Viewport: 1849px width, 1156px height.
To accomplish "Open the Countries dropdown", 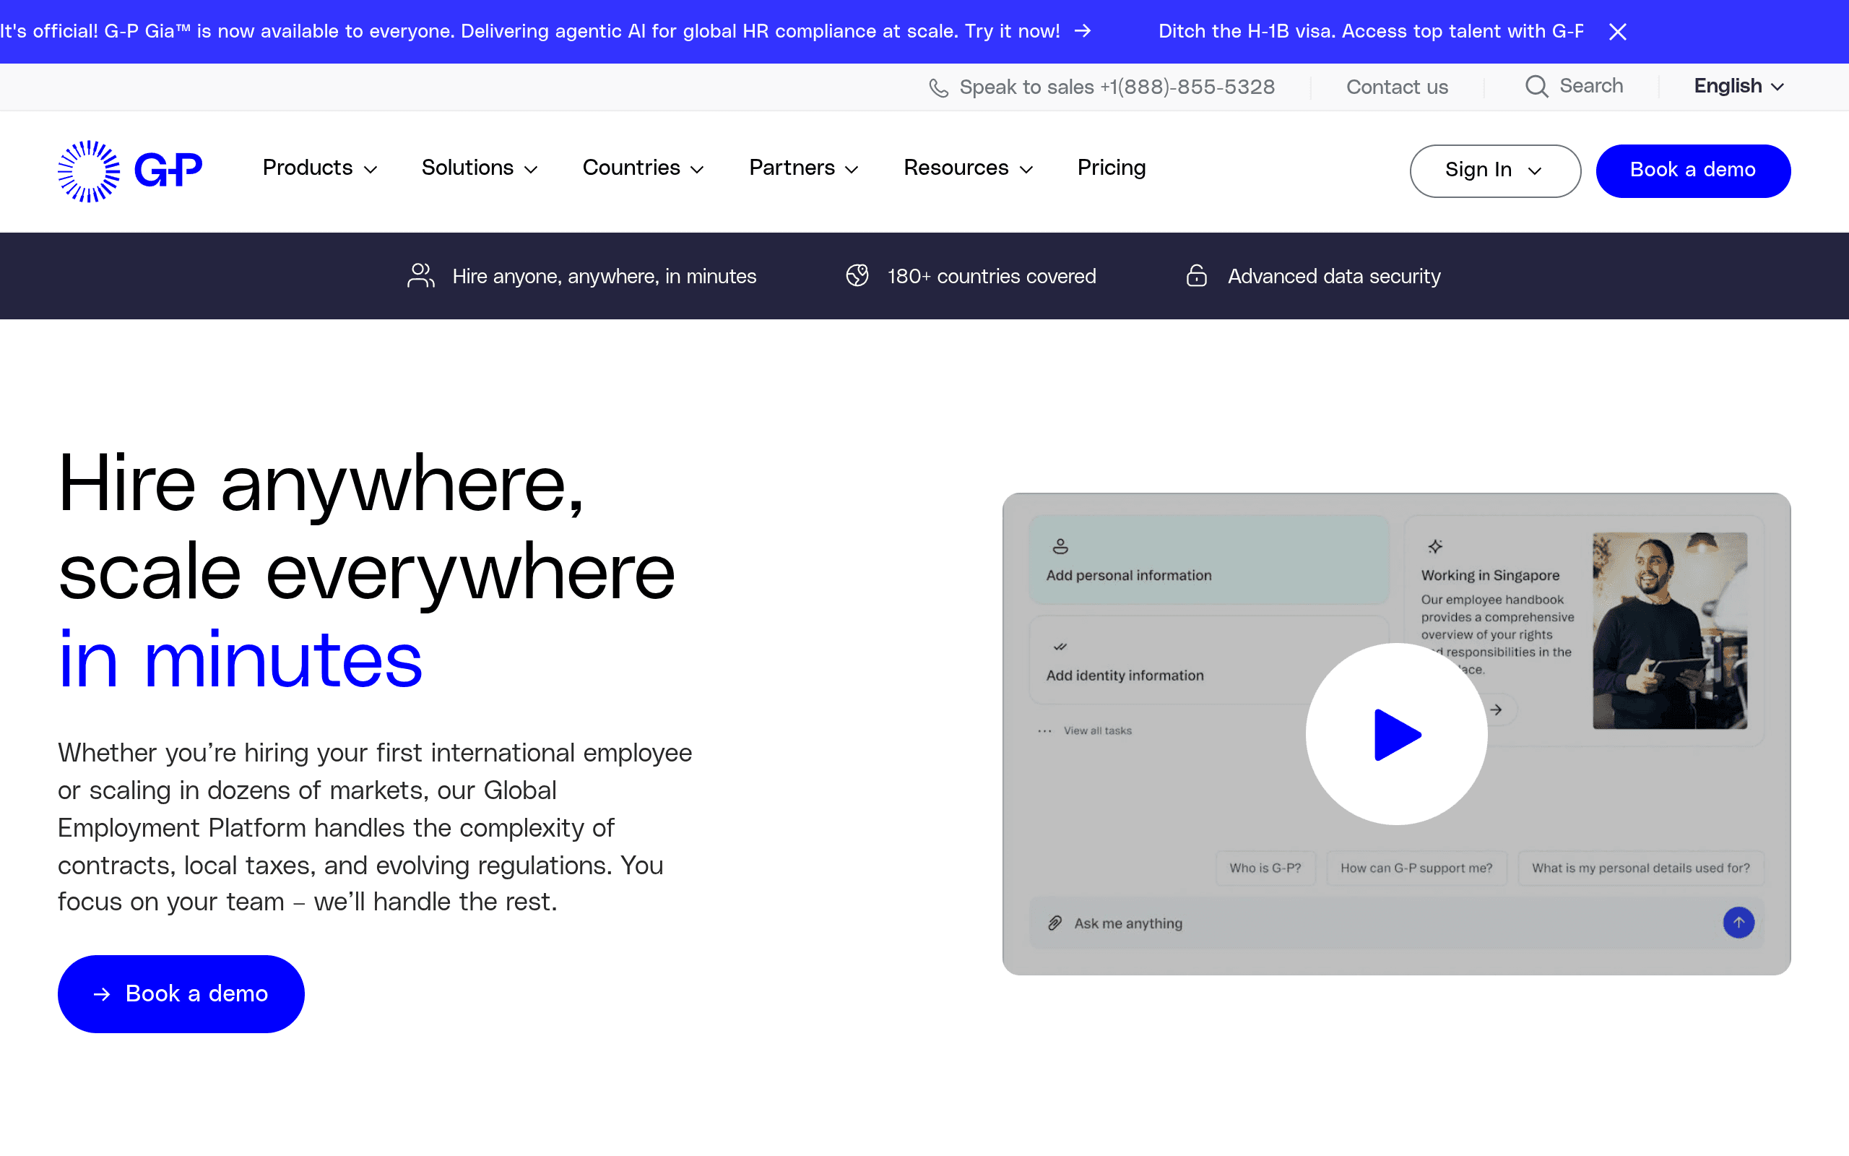I will click(x=644, y=168).
